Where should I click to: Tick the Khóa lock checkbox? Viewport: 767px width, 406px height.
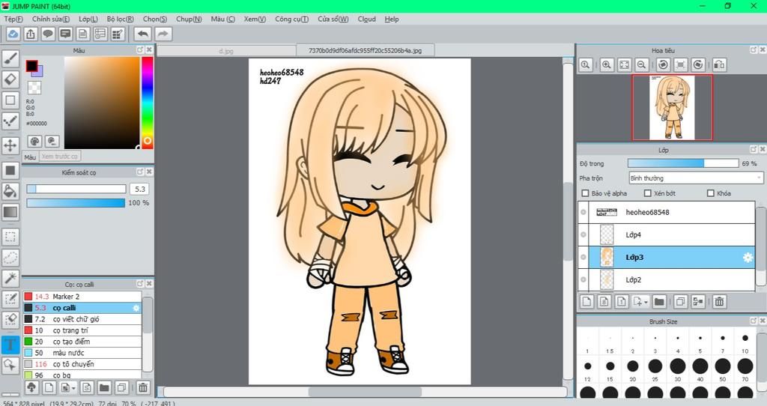(x=710, y=193)
